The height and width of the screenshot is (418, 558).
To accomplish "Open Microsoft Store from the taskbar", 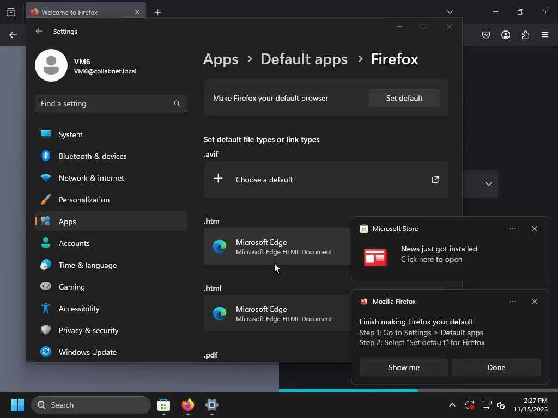I will tap(163, 405).
